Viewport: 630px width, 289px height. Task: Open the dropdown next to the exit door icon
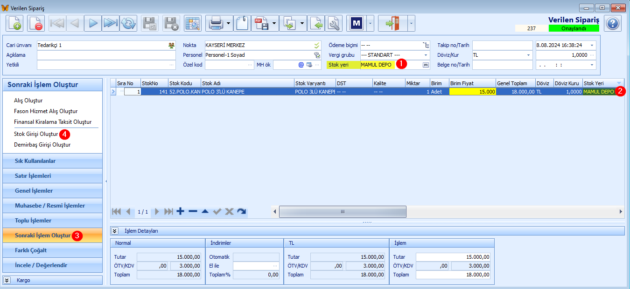pos(411,23)
